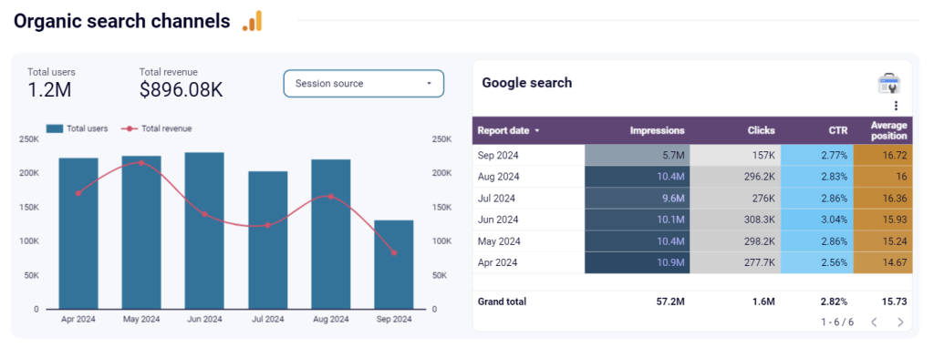Select the Aug 2024 bar in chart

[x=330, y=234]
